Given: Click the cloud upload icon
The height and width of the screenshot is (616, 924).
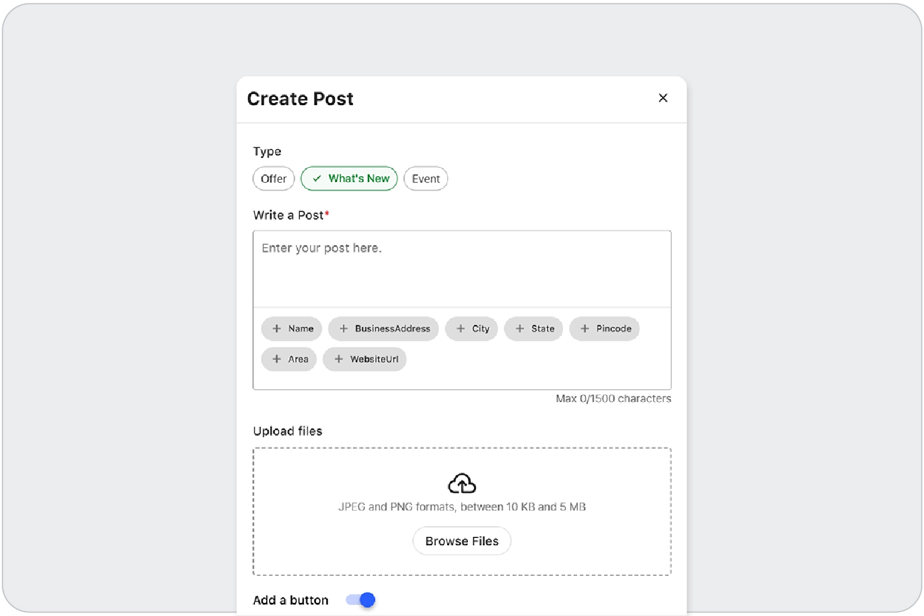Looking at the screenshot, I should click(461, 484).
